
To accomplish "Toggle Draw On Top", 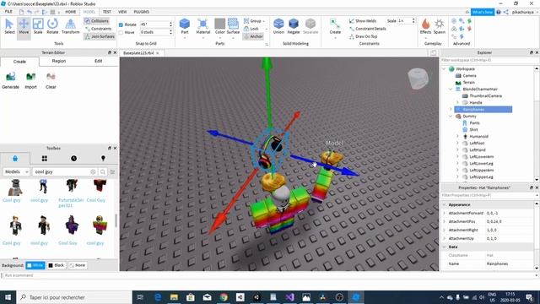I will 363,36.
